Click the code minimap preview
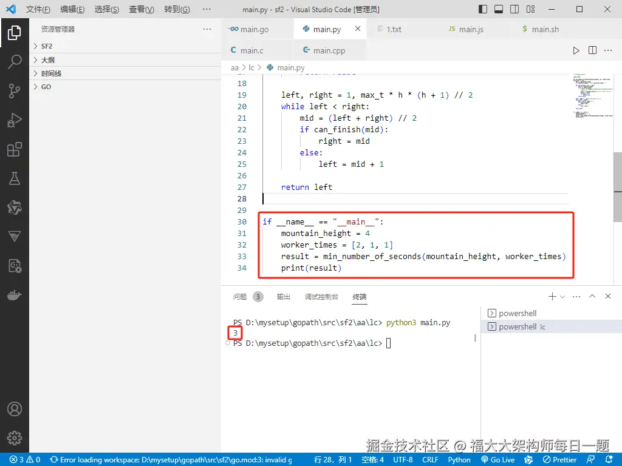Screen dimensions: 622x466 click(x=592, y=95)
